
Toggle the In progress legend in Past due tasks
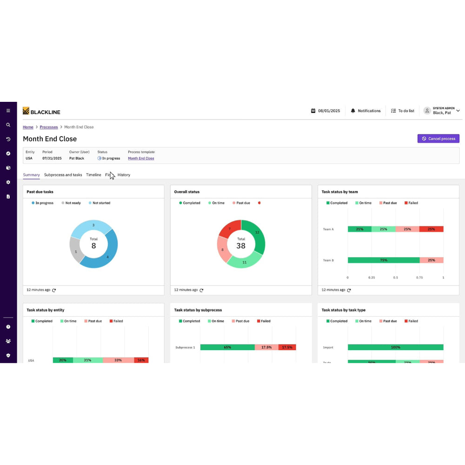43,203
